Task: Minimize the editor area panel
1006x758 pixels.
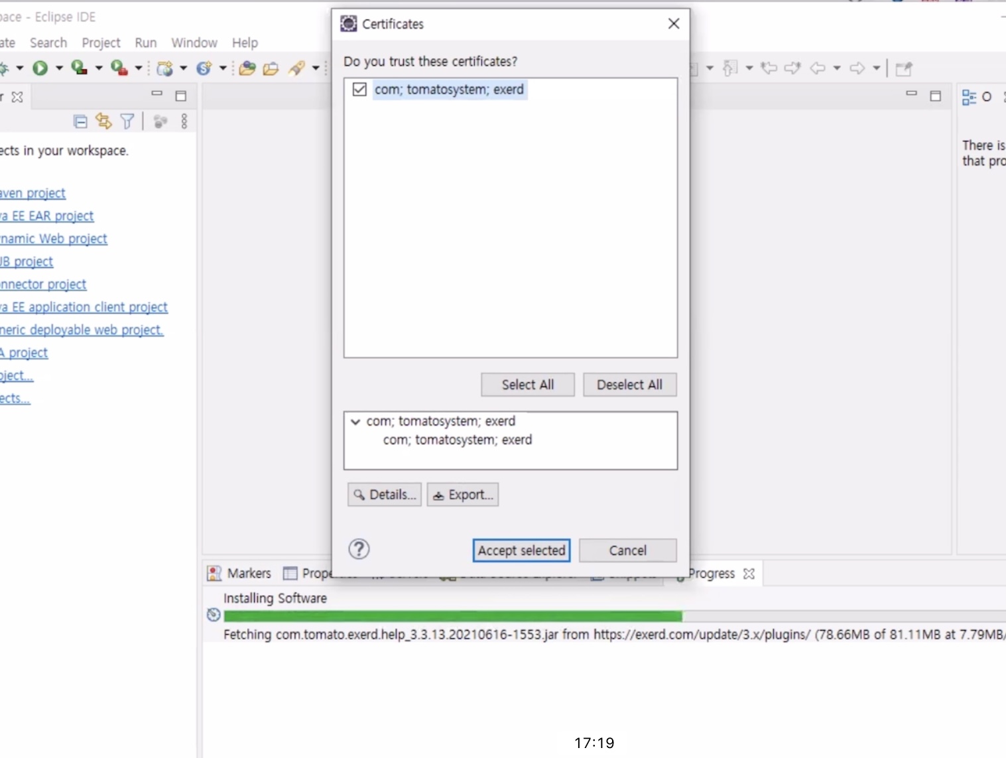Action: click(x=912, y=94)
